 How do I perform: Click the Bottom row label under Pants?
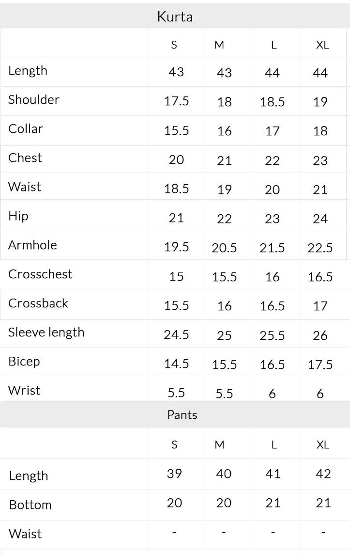tap(30, 505)
